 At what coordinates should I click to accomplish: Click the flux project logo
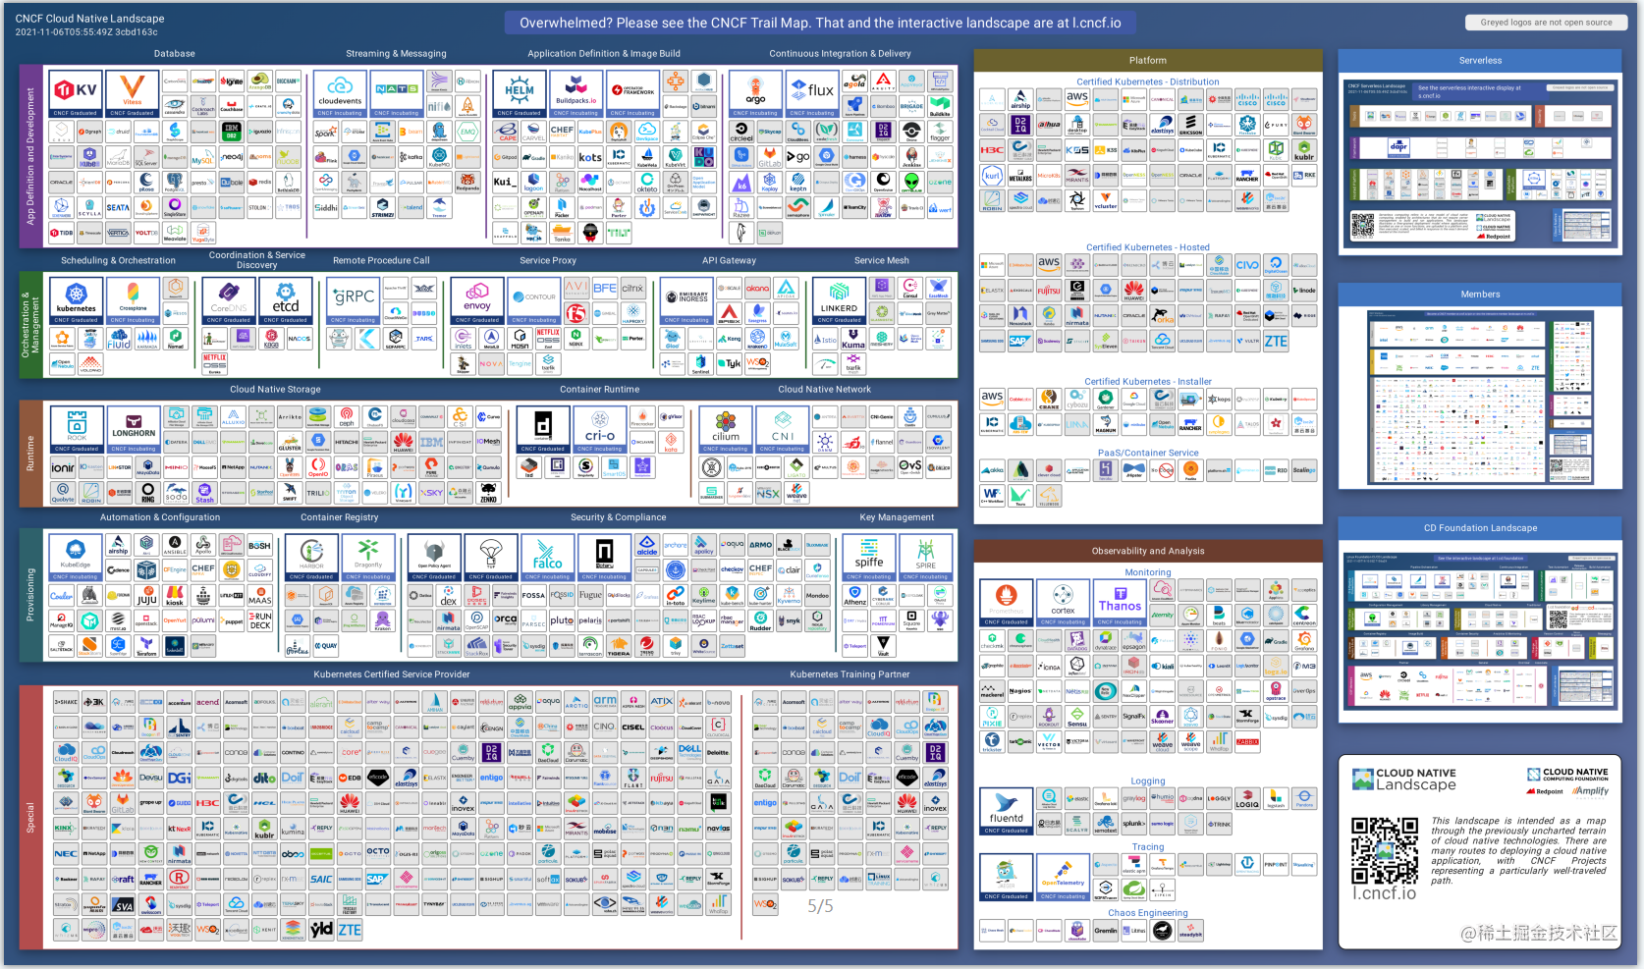click(x=812, y=94)
